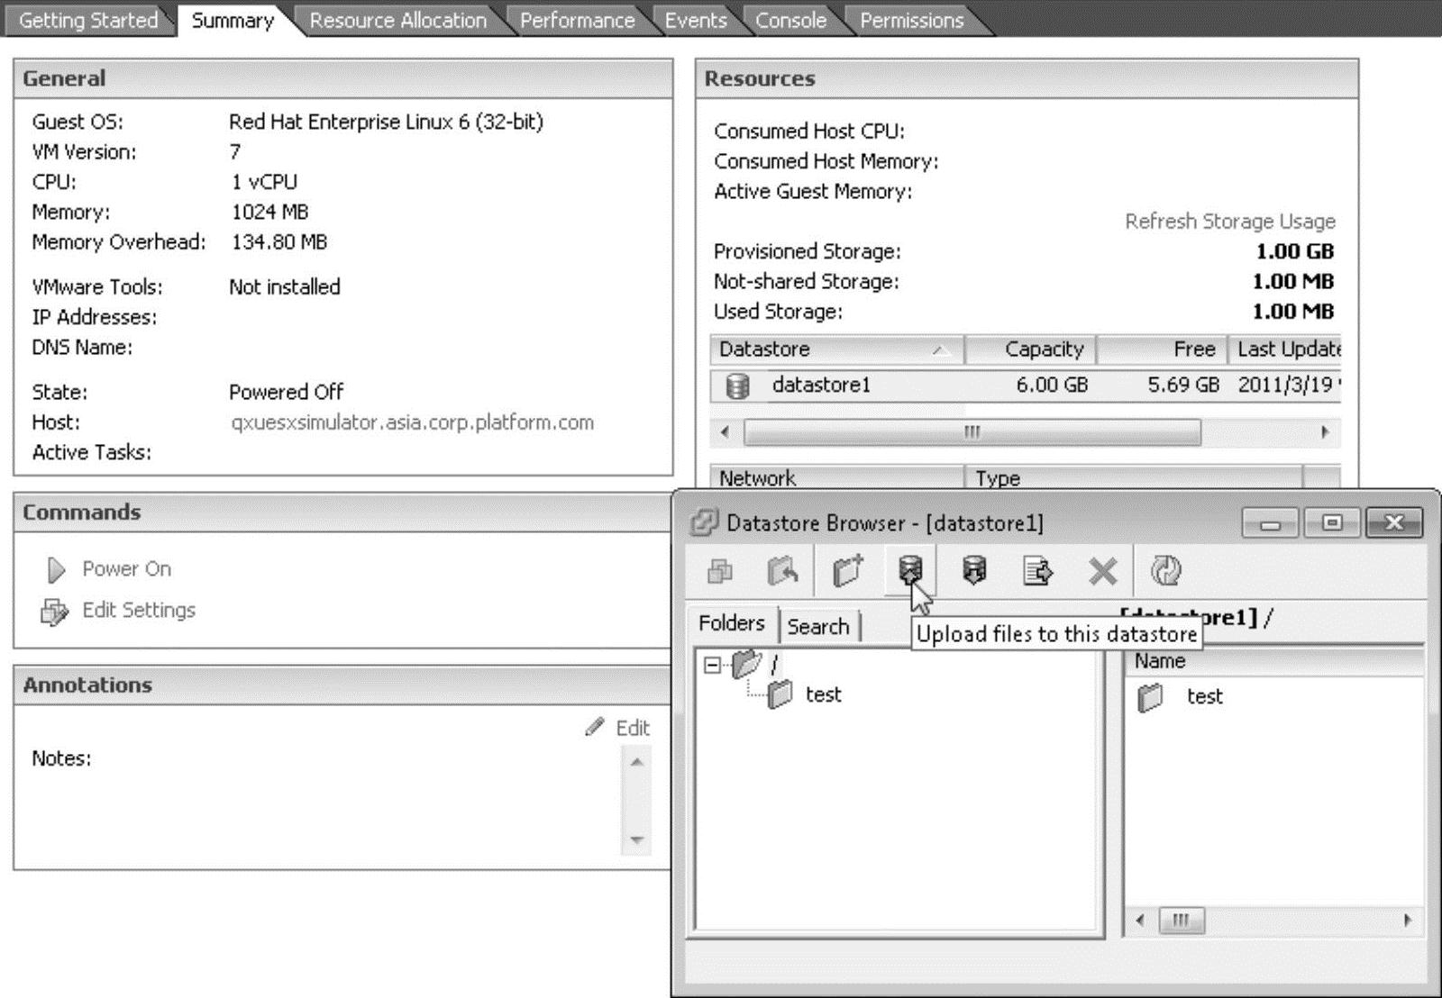Click the Upload files to this datastore icon
1442x998 pixels.
pos(910,570)
